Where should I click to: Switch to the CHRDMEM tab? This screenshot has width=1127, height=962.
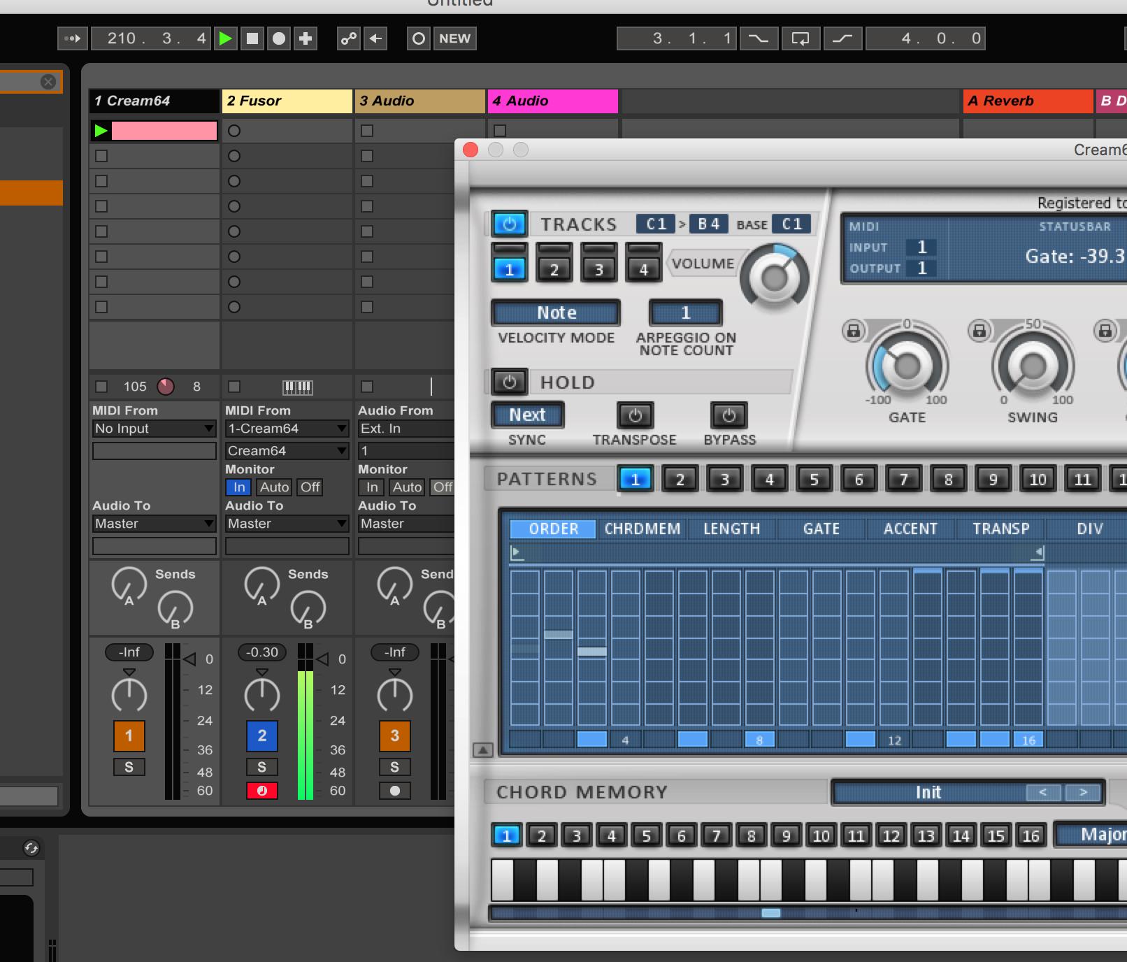click(642, 529)
